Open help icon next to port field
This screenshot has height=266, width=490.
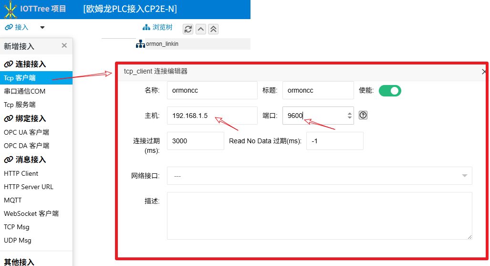[x=363, y=115]
